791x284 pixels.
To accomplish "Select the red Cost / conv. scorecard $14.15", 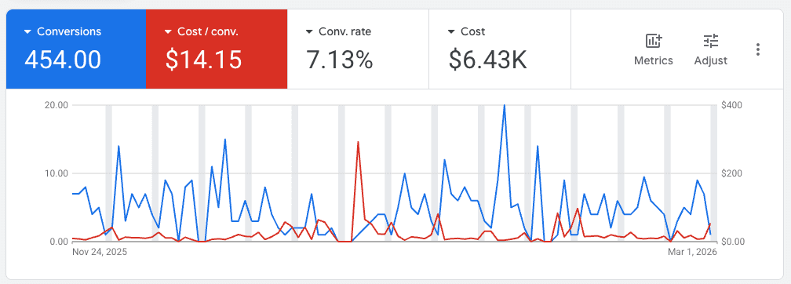I will coord(204,60).
